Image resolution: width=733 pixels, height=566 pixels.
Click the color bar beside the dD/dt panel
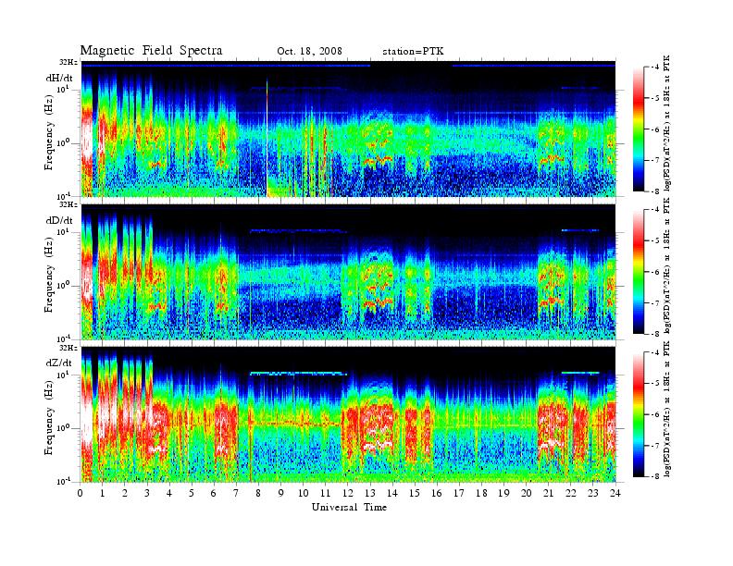(639, 272)
